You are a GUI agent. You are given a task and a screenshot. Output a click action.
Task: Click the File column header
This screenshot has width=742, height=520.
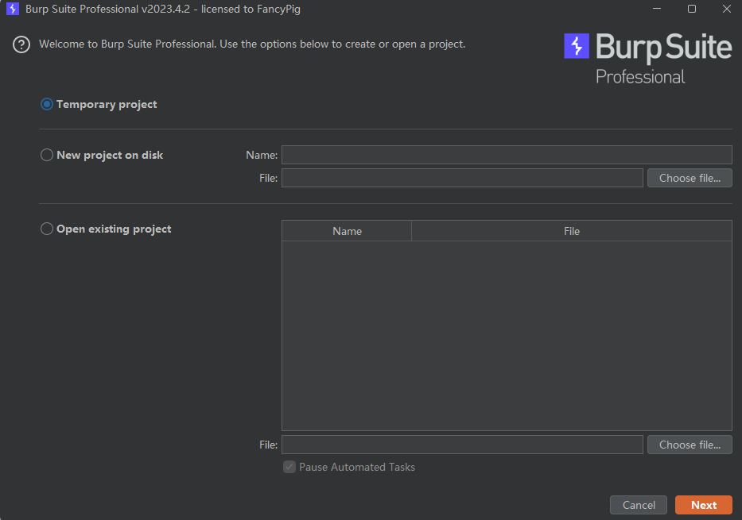point(572,231)
